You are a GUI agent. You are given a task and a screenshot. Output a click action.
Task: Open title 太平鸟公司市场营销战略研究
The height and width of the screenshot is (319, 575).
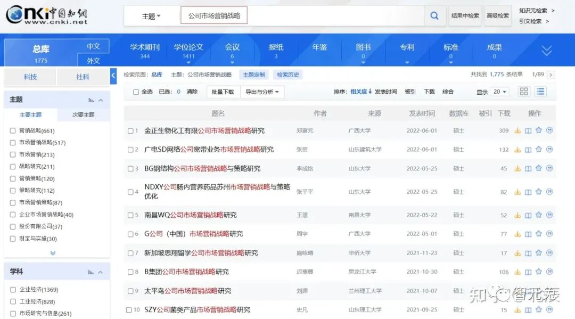click(x=188, y=291)
